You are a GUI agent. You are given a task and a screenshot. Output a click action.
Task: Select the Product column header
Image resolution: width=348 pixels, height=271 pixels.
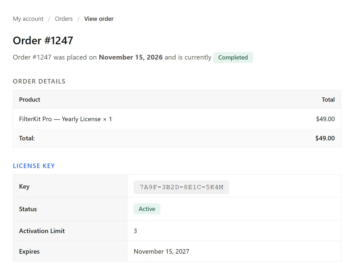[29, 100]
